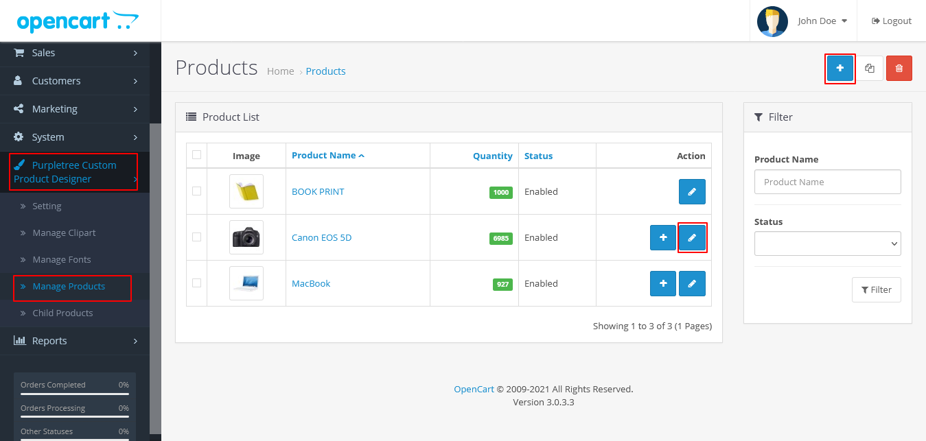The height and width of the screenshot is (441, 926).
Task: Click the Canon camera thumbnail image
Action: pyautogui.click(x=246, y=237)
